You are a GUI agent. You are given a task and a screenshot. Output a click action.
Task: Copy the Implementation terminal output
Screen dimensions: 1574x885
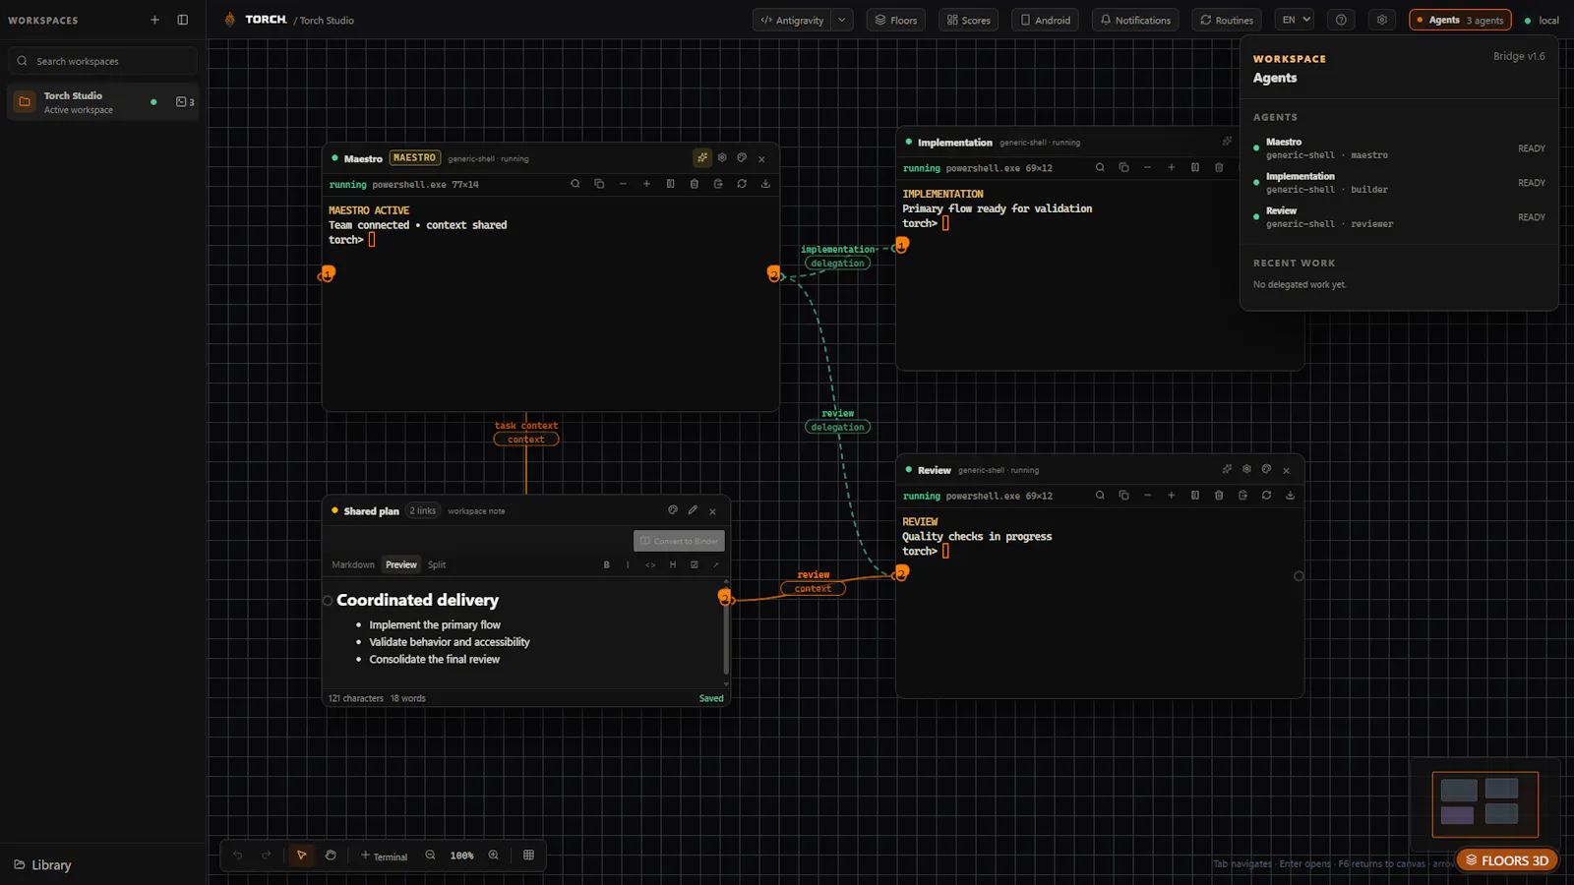[1123, 168]
